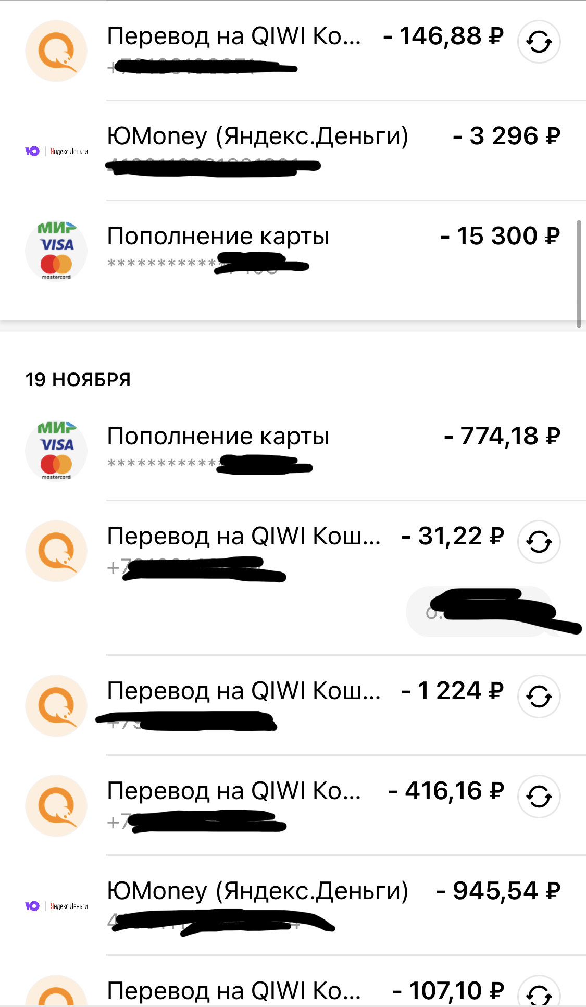The image size is (586, 1007).
Task: Repeat the 107,10 ₽ QIWI transfer
Action: [539, 994]
